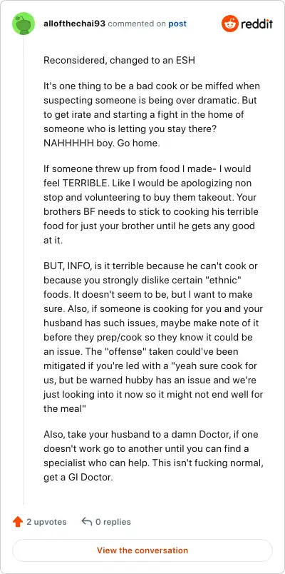Click the "2 upvotes" count label

47,522
